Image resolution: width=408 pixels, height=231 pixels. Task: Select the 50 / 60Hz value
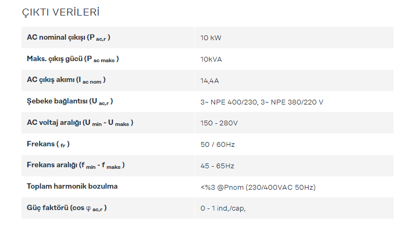pos(218,145)
